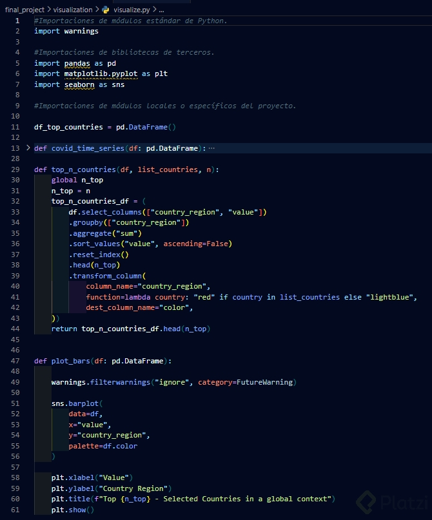Viewport: 432px width, 520px height.
Task: Click 'y="country_region"' argument on line 54
Action: click(108, 435)
